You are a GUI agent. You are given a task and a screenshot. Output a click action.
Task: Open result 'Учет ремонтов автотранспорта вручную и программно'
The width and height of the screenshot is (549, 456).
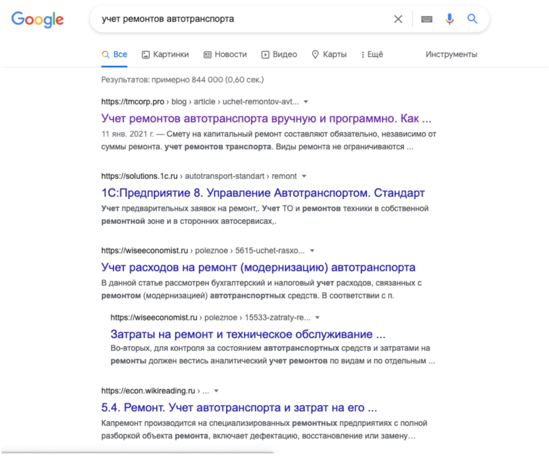coord(266,119)
